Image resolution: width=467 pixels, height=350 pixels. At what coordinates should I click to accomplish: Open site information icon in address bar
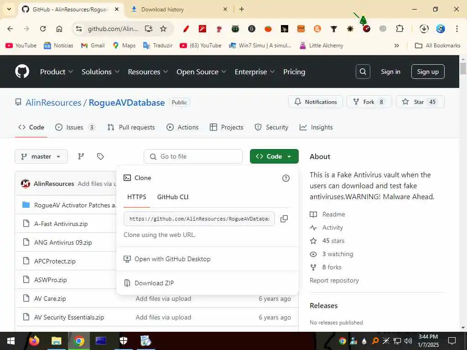[x=79, y=29]
